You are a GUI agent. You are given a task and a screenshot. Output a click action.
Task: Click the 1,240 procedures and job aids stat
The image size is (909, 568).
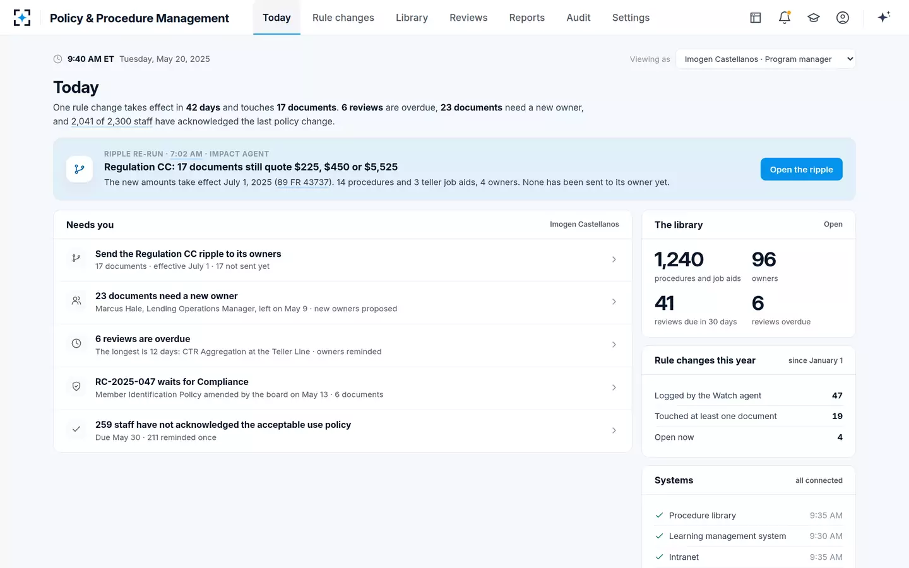coord(698,266)
